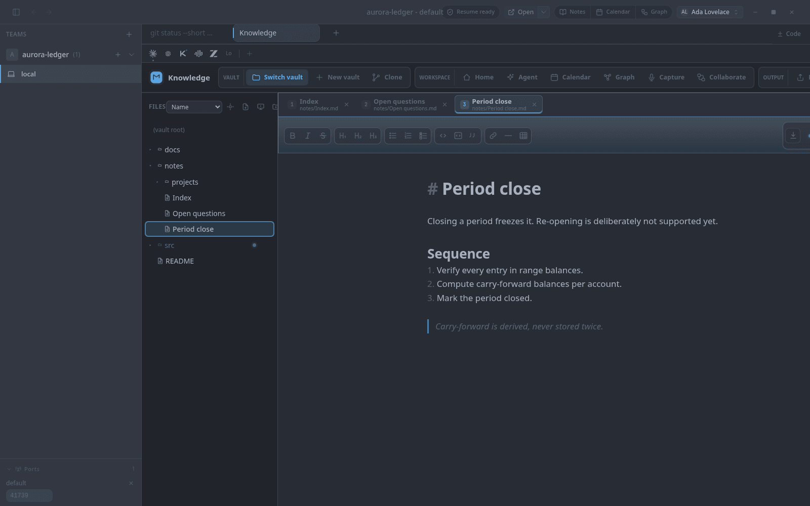
Task: Apply Heading 3 style
Action: (x=373, y=136)
